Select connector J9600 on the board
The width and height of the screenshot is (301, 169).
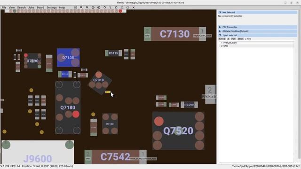click(38, 152)
